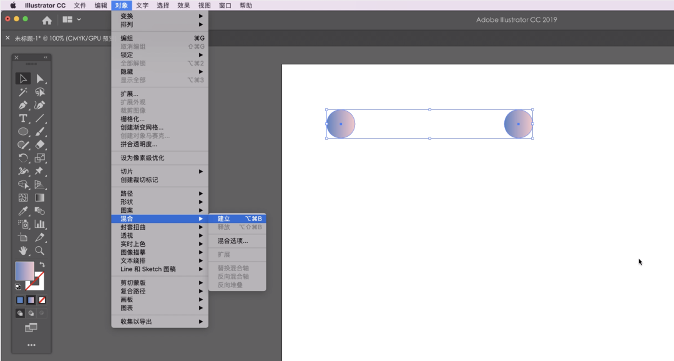
Task: Select the Direct Selection tool (white arrow)
Action: tap(40, 79)
